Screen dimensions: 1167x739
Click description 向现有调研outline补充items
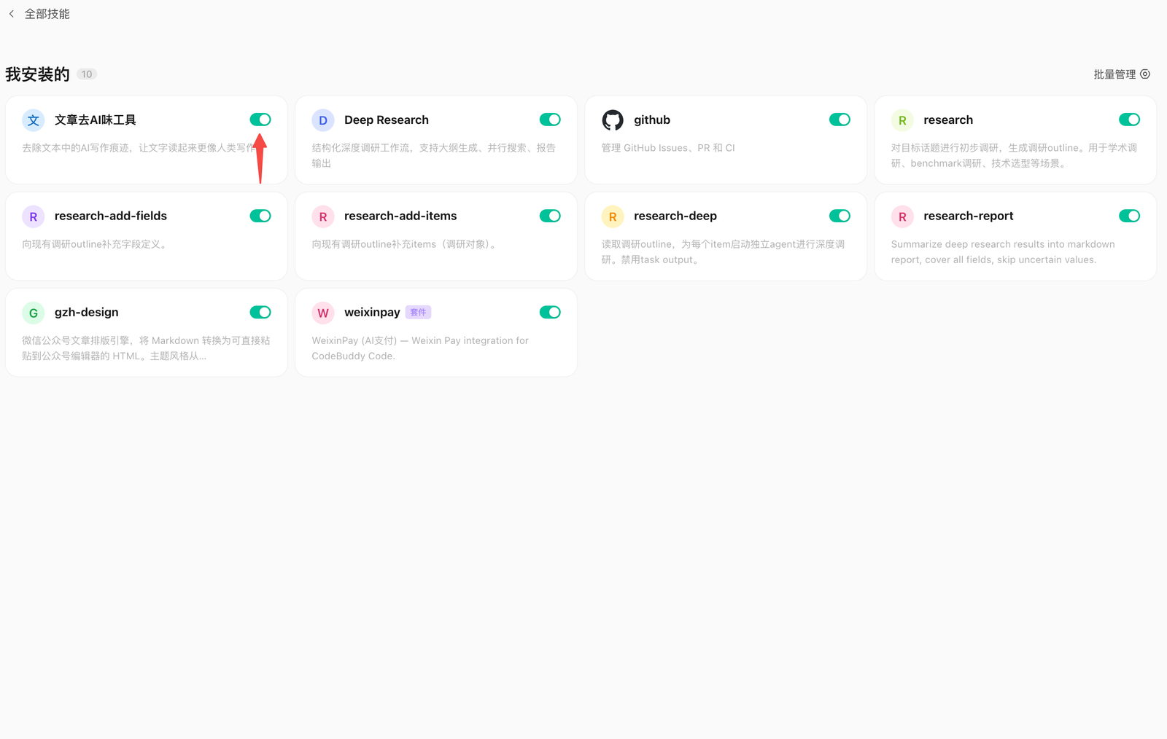click(x=406, y=244)
